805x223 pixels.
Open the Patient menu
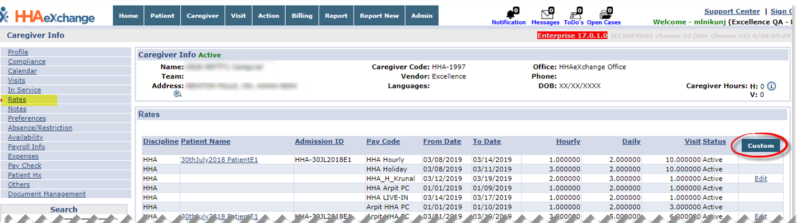coord(162,16)
